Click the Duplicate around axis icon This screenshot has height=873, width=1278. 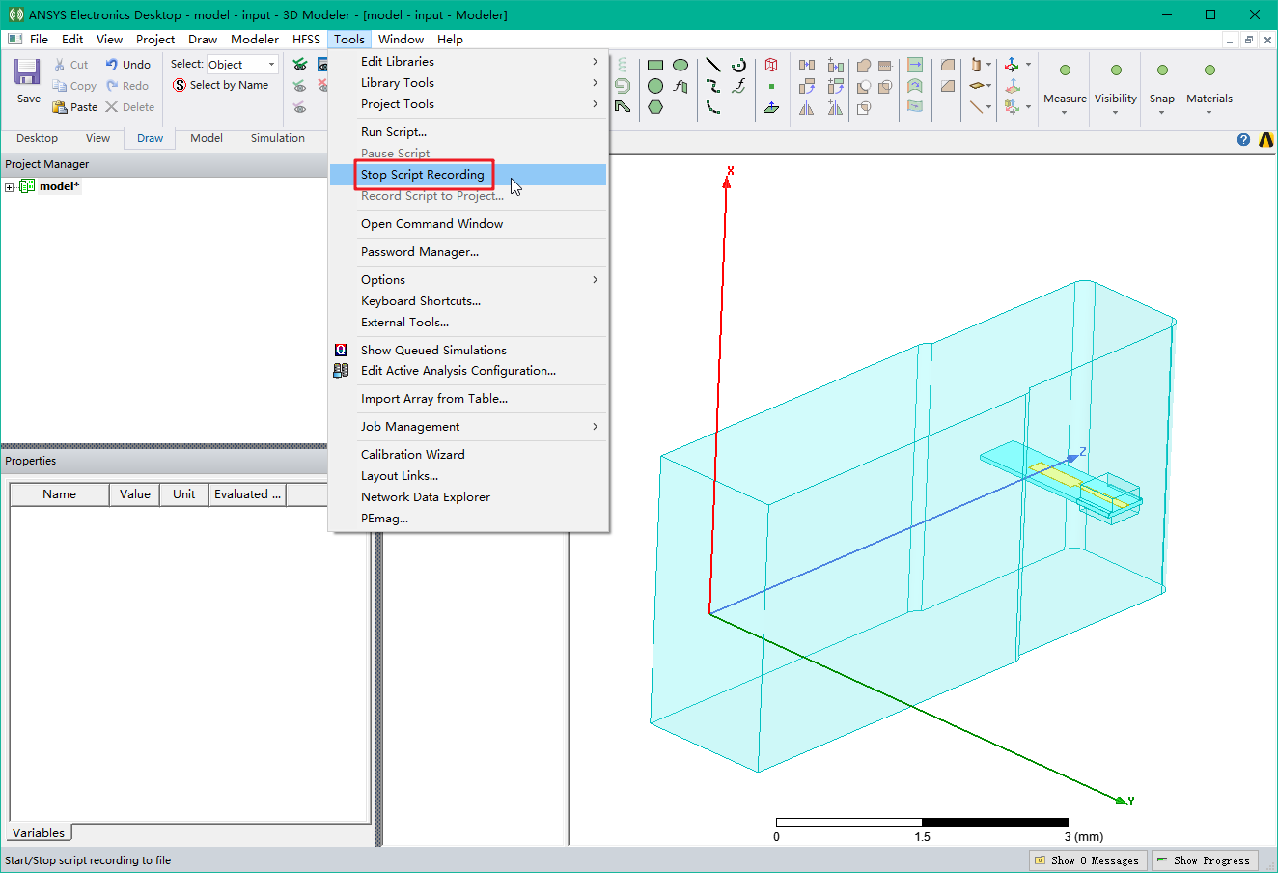[x=836, y=86]
